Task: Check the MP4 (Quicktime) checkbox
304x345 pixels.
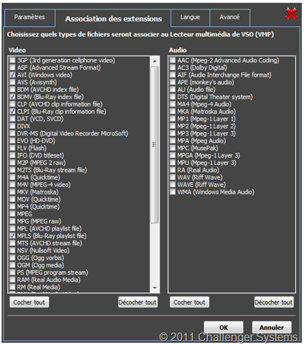Action: click(12, 207)
